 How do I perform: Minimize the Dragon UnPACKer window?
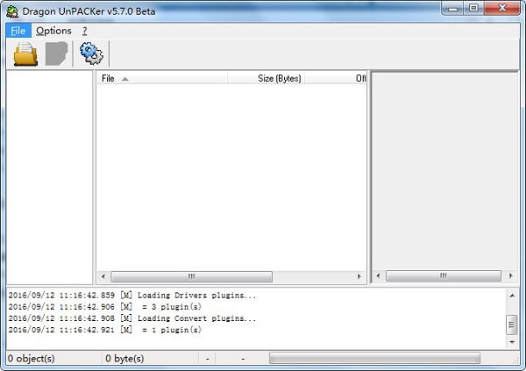click(452, 9)
